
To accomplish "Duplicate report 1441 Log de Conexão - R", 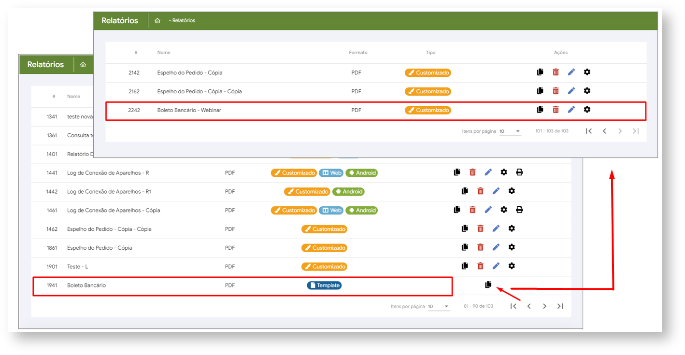I will pos(457,172).
